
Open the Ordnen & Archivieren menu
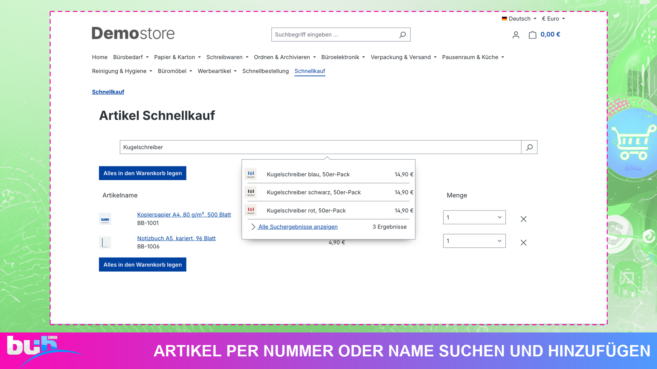pyautogui.click(x=285, y=57)
